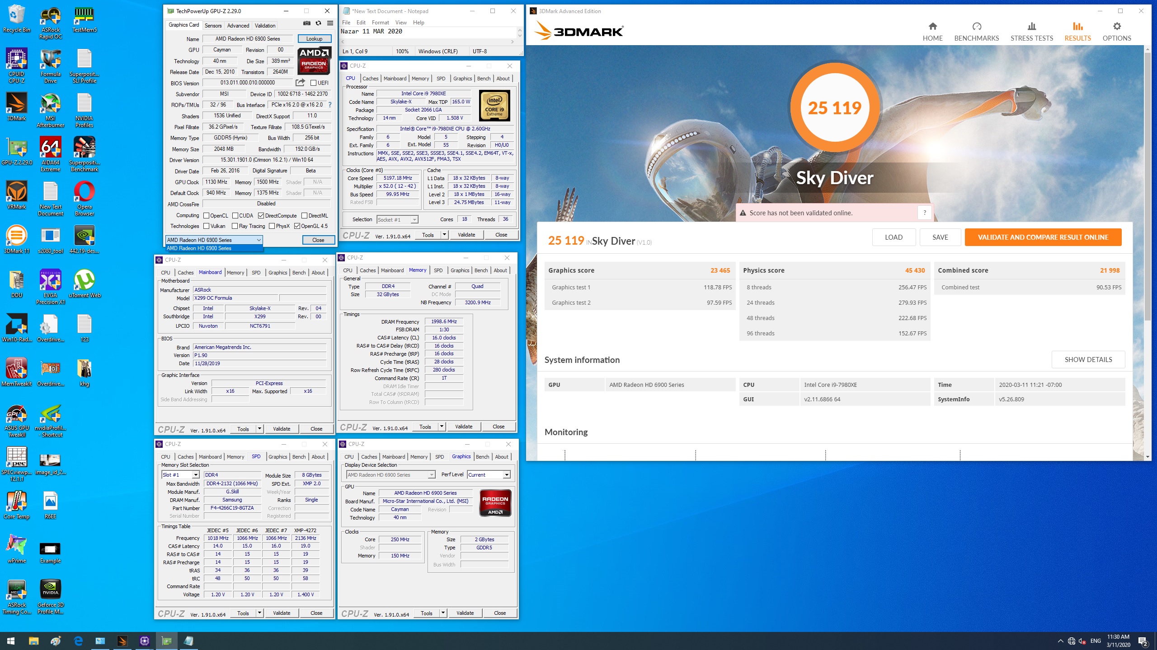
Task: Open Display Device Selection dropdown in CPU-Z Graphics
Action: point(390,475)
